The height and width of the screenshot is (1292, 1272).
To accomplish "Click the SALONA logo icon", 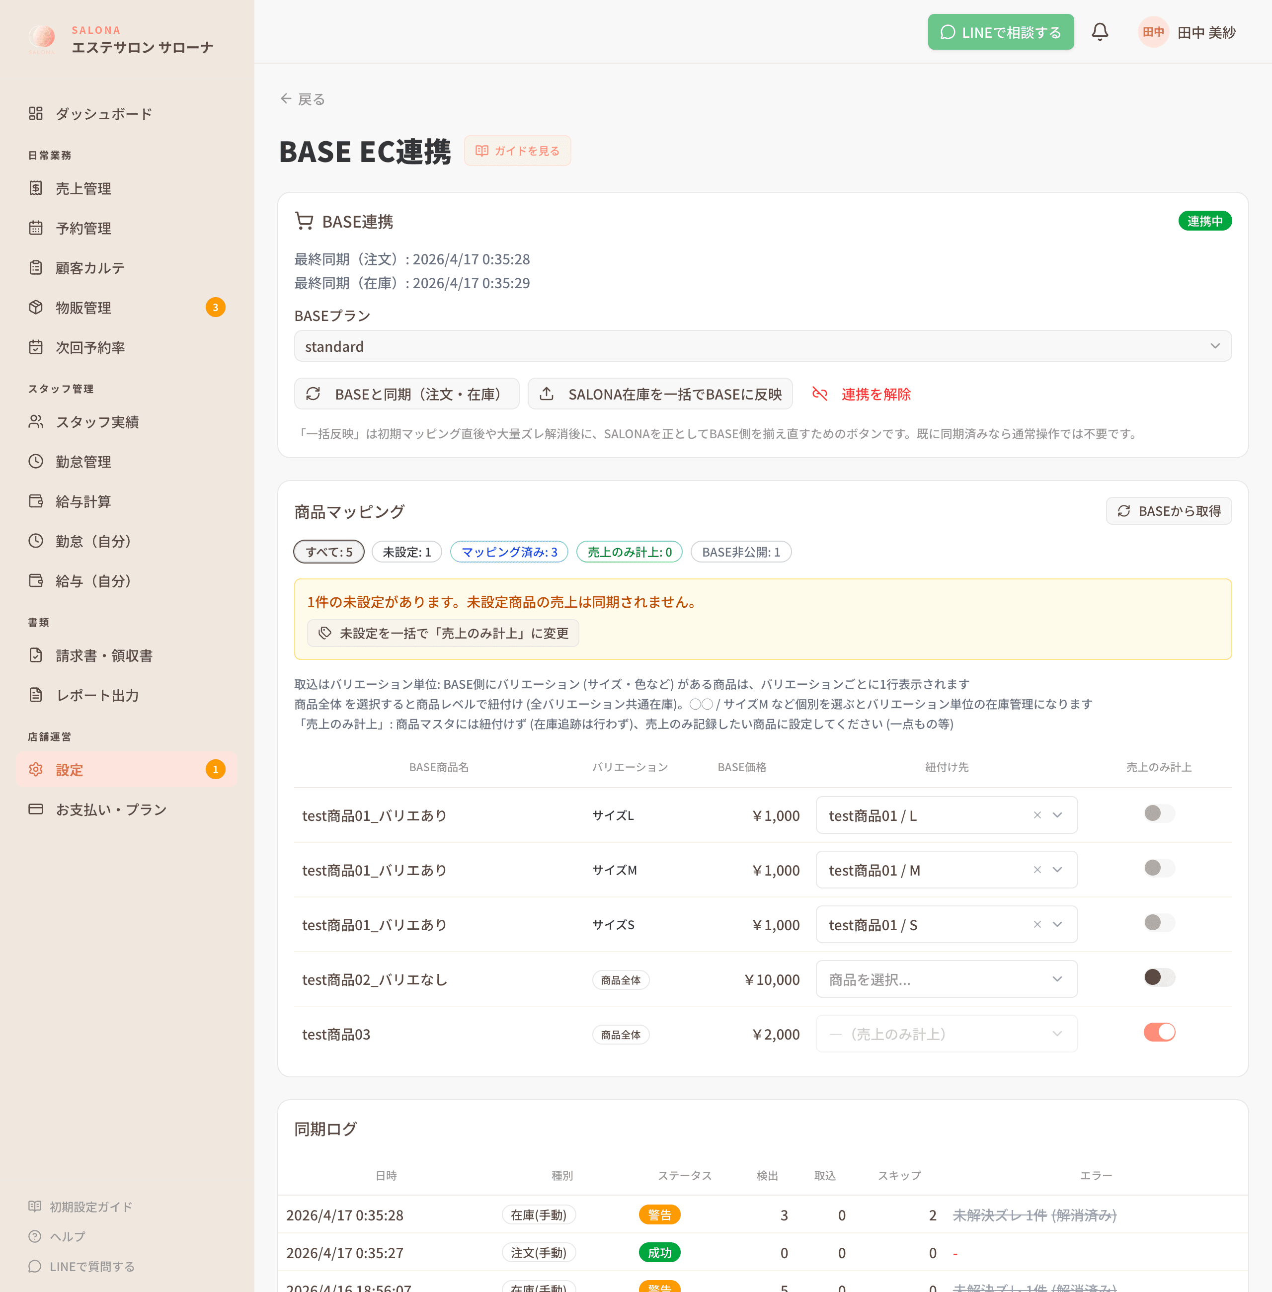I will pos(41,38).
